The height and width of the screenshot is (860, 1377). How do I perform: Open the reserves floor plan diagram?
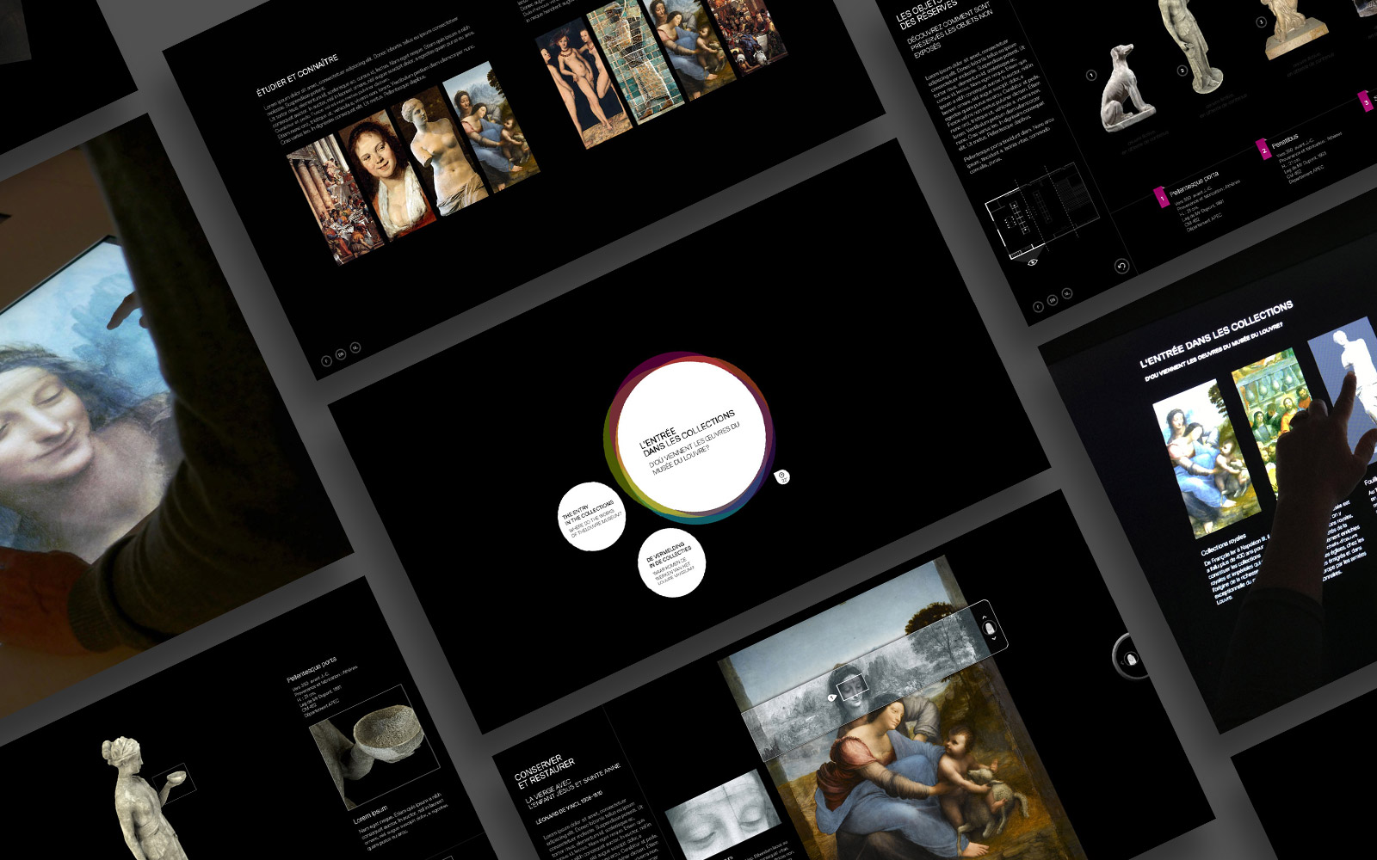point(1041,215)
